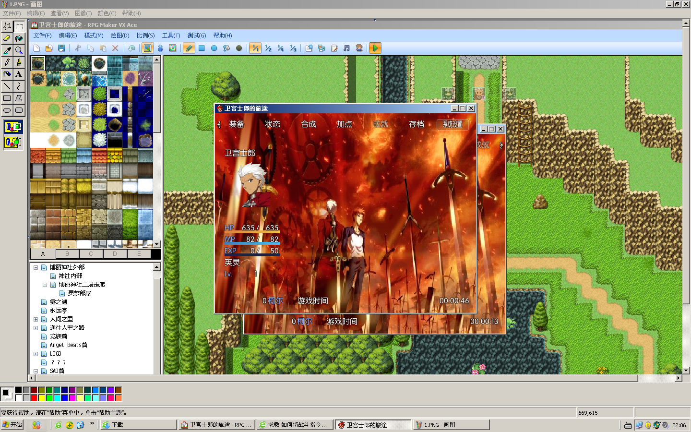Pick the Eraser tool in Paint
The image size is (691, 432).
pyautogui.click(x=7, y=38)
